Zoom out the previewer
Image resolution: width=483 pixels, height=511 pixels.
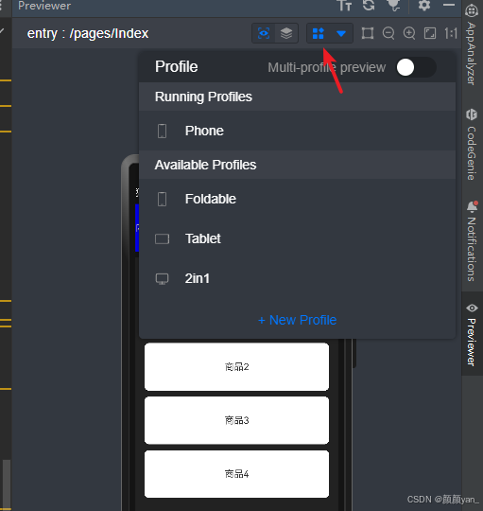click(388, 33)
